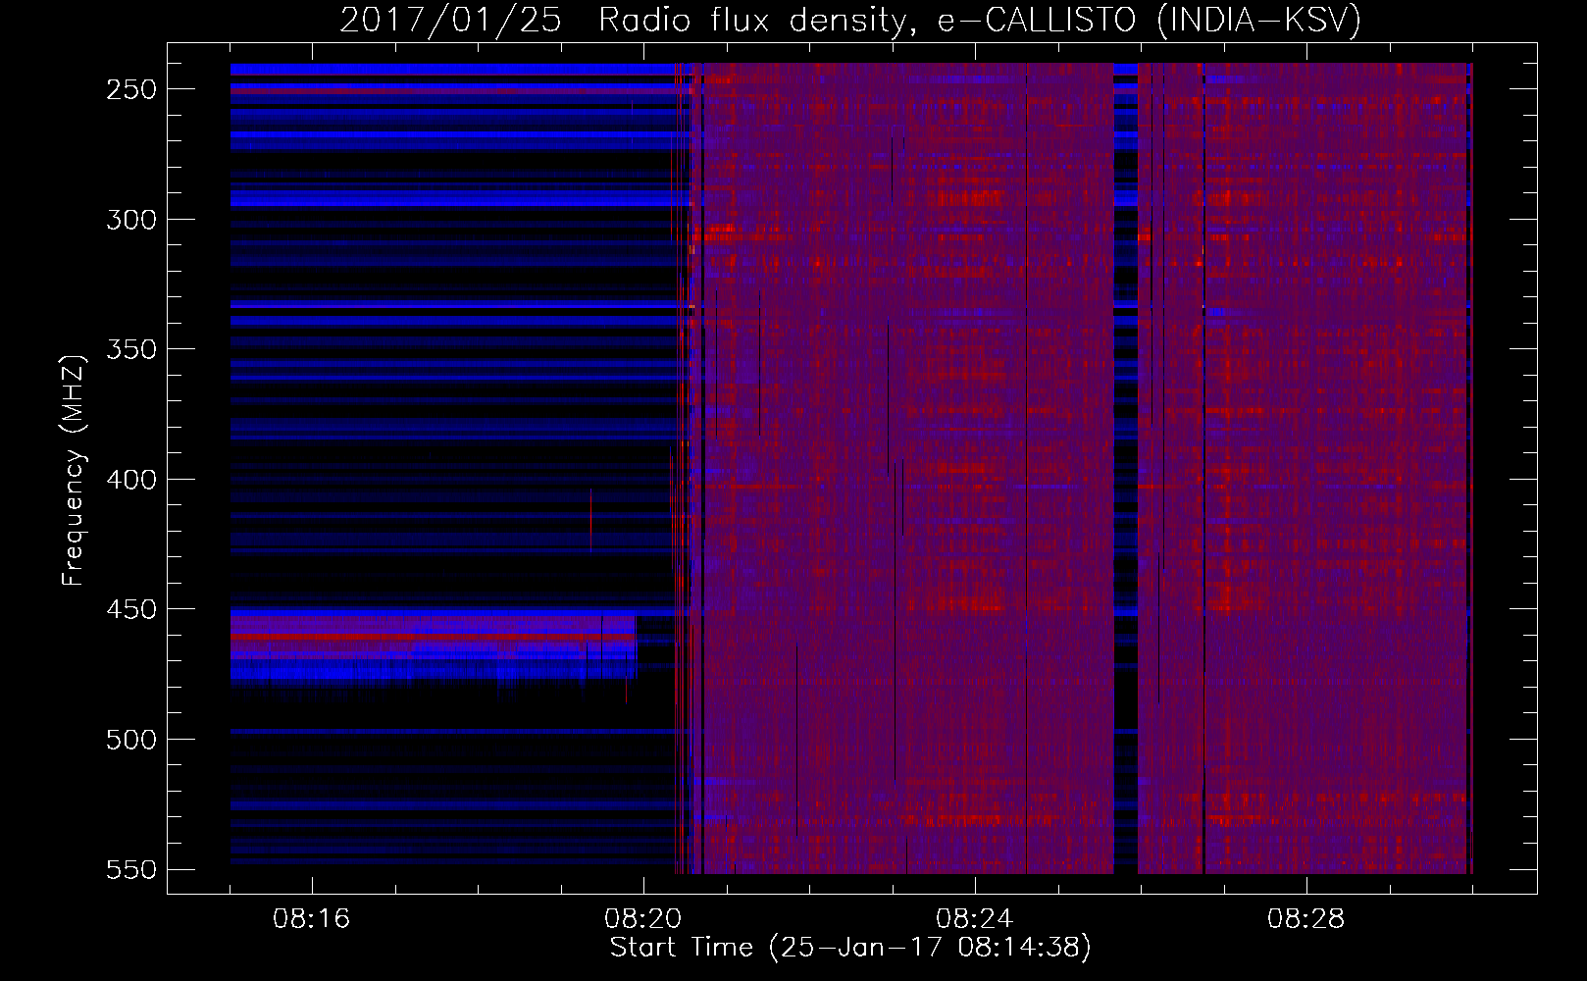The height and width of the screenshot is (981, 1587).
Task: Click the 400 frequency tick label
Action: tap(131, 480)
